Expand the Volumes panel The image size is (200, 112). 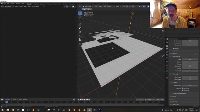coord(171,96)
